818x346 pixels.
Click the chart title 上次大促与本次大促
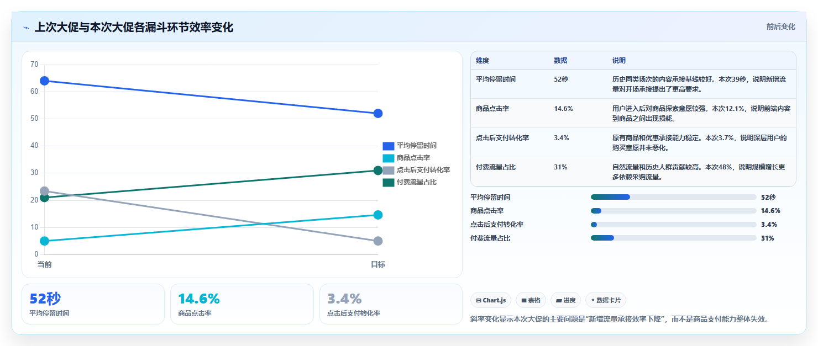pyautogui.click(x=134, y=28)
